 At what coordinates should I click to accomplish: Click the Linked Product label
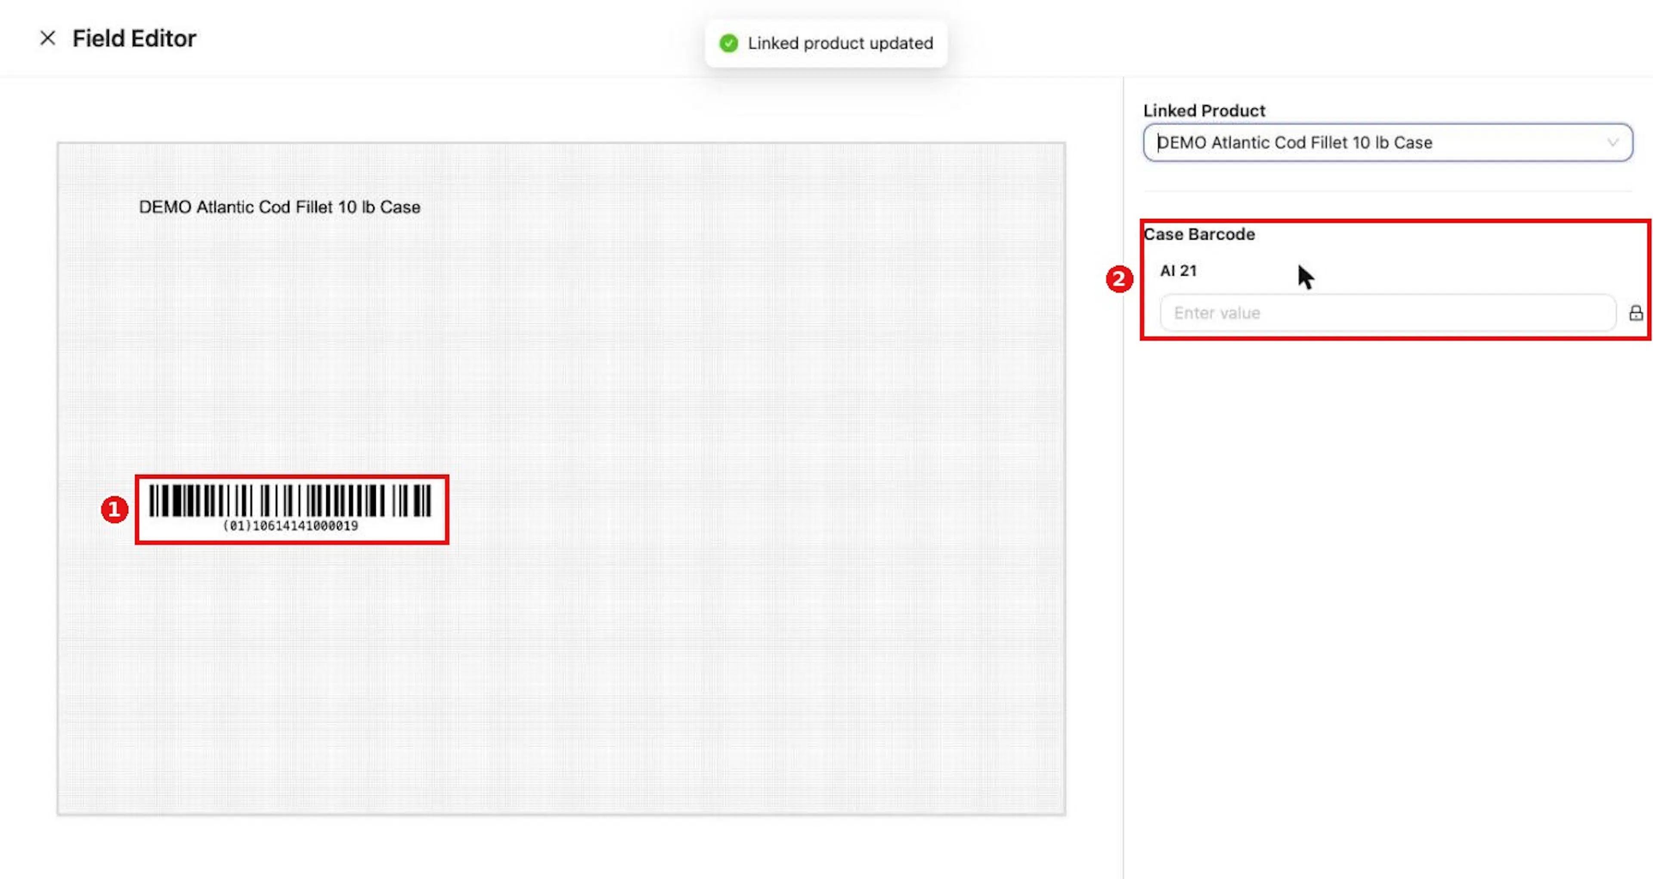point(1204,110)
